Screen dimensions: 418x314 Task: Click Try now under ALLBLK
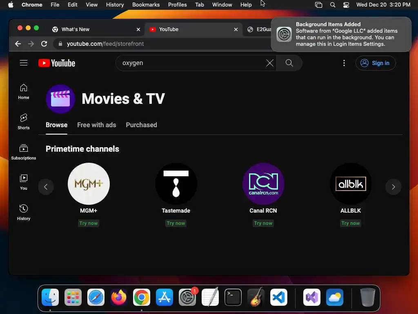351,223
